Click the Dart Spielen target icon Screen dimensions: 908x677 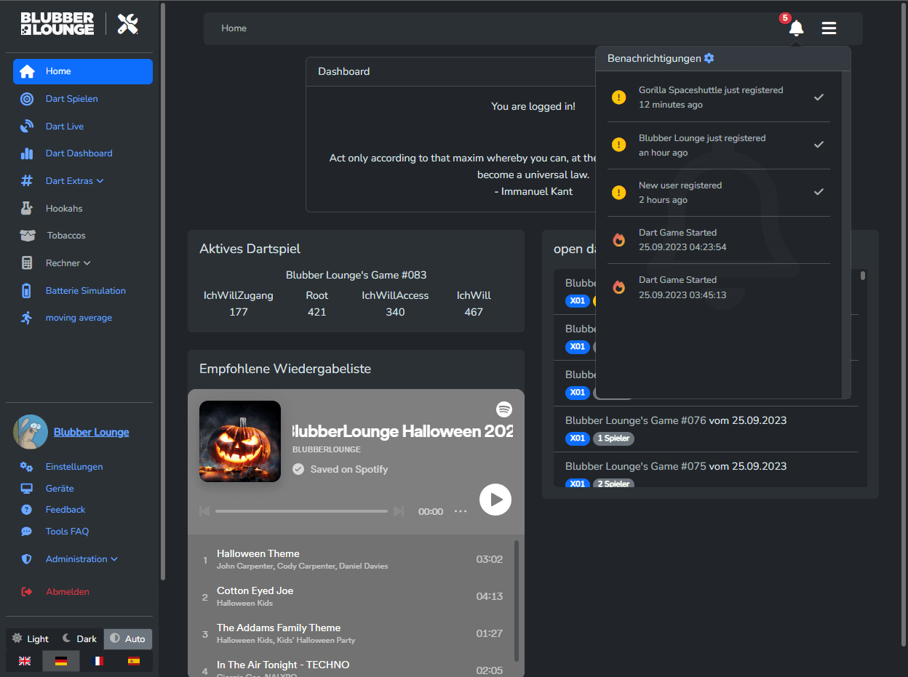point(27,99)
